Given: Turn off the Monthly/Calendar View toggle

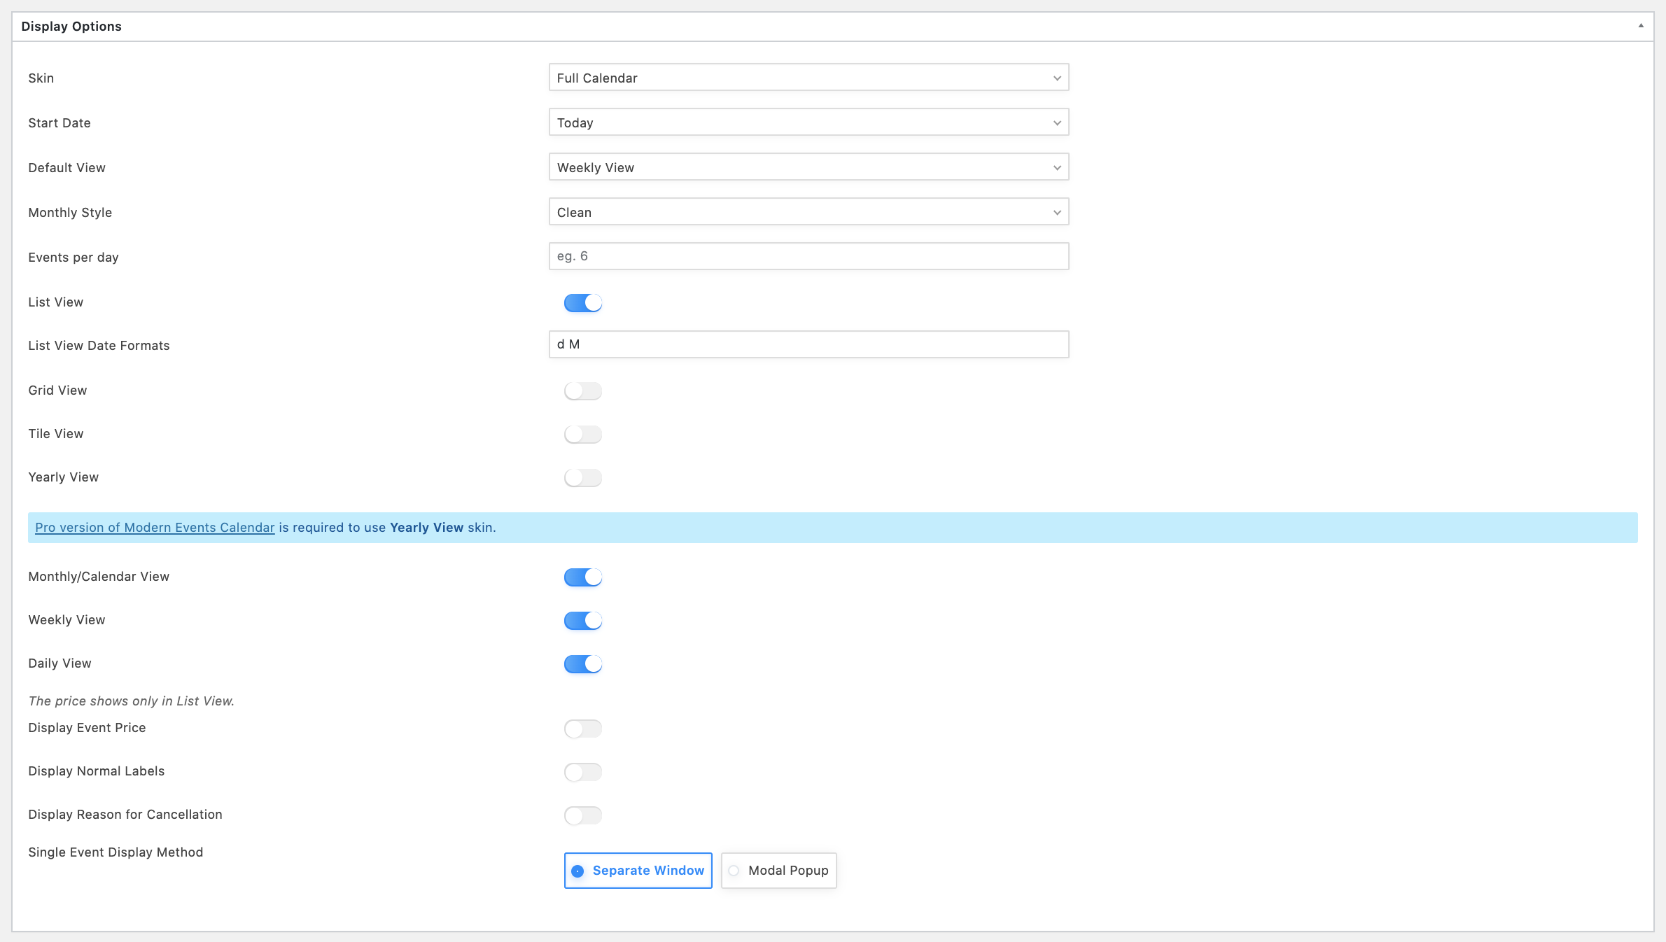Looking at the screenshot, I should point(582,577).
